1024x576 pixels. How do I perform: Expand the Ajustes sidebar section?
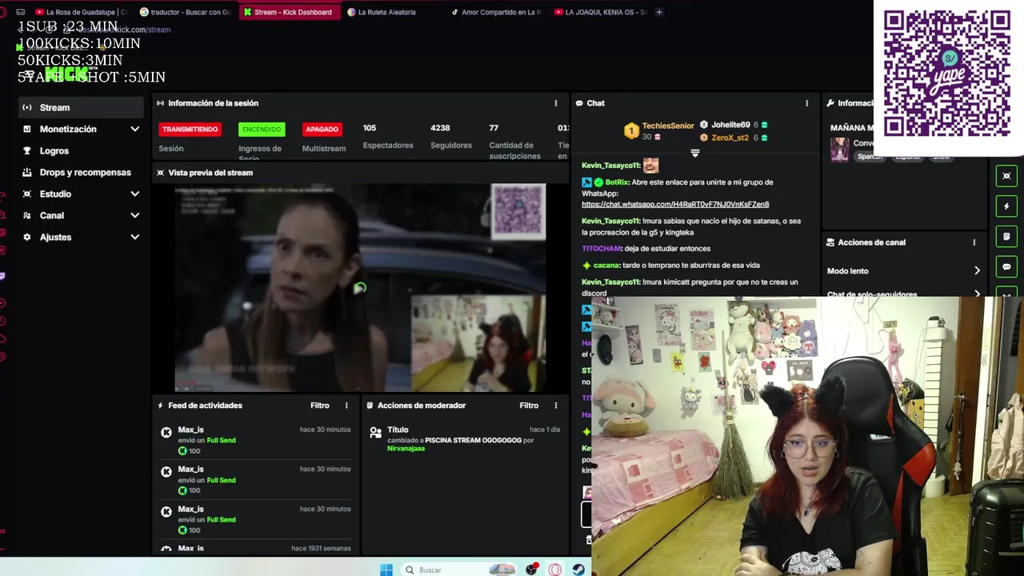[81, 237]
